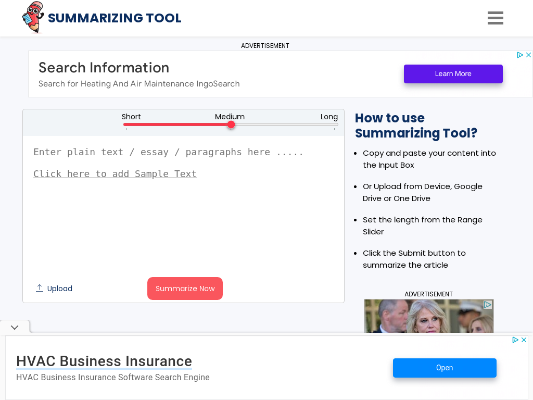This screenshot has height=400, width=533.
Task: Click the Search Information ad headline
Action: click(x=104, y=68)
